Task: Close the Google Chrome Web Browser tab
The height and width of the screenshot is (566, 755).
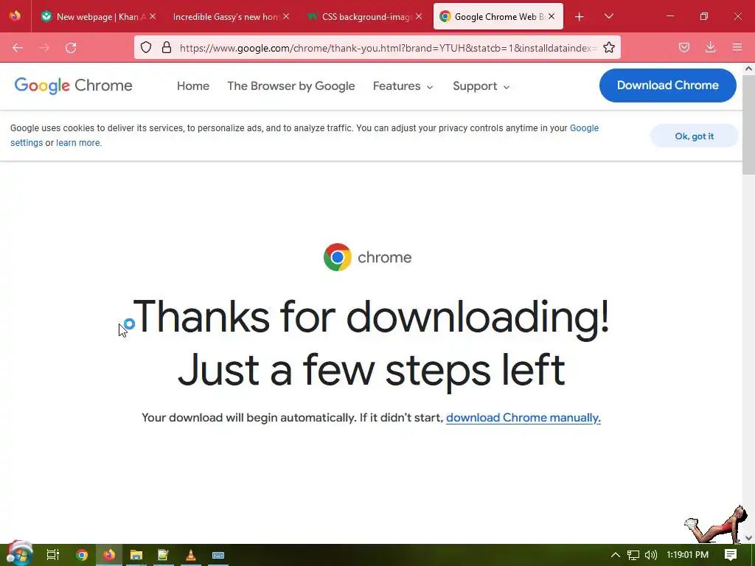Action: (x=552, y=16)
